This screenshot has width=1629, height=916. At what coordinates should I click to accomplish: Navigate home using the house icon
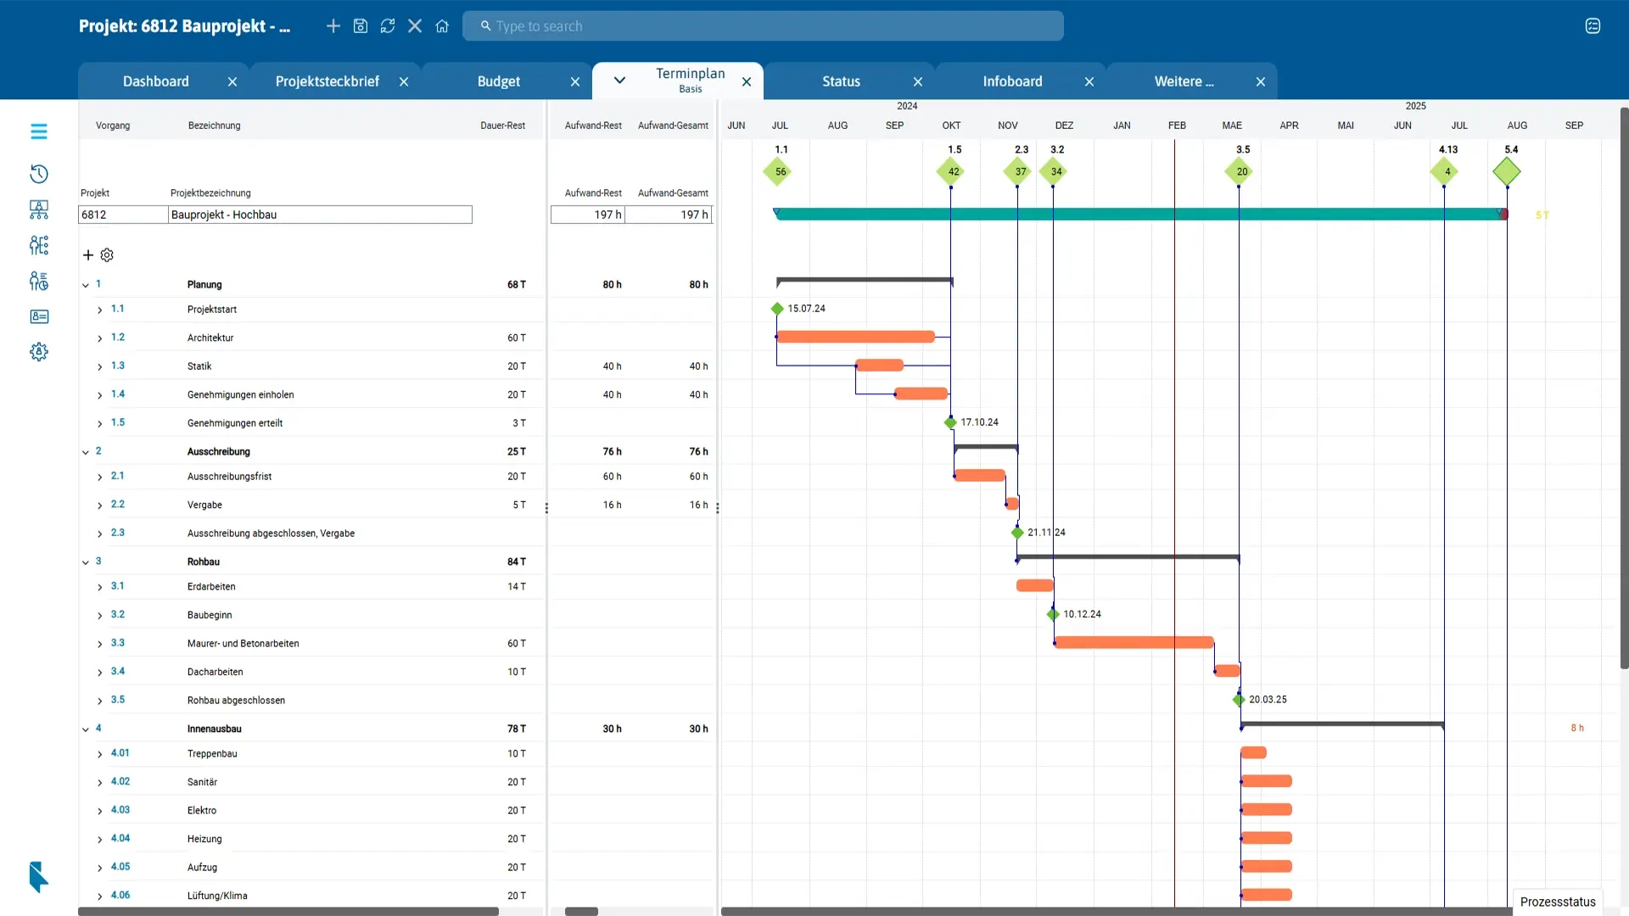click(442, 26)
